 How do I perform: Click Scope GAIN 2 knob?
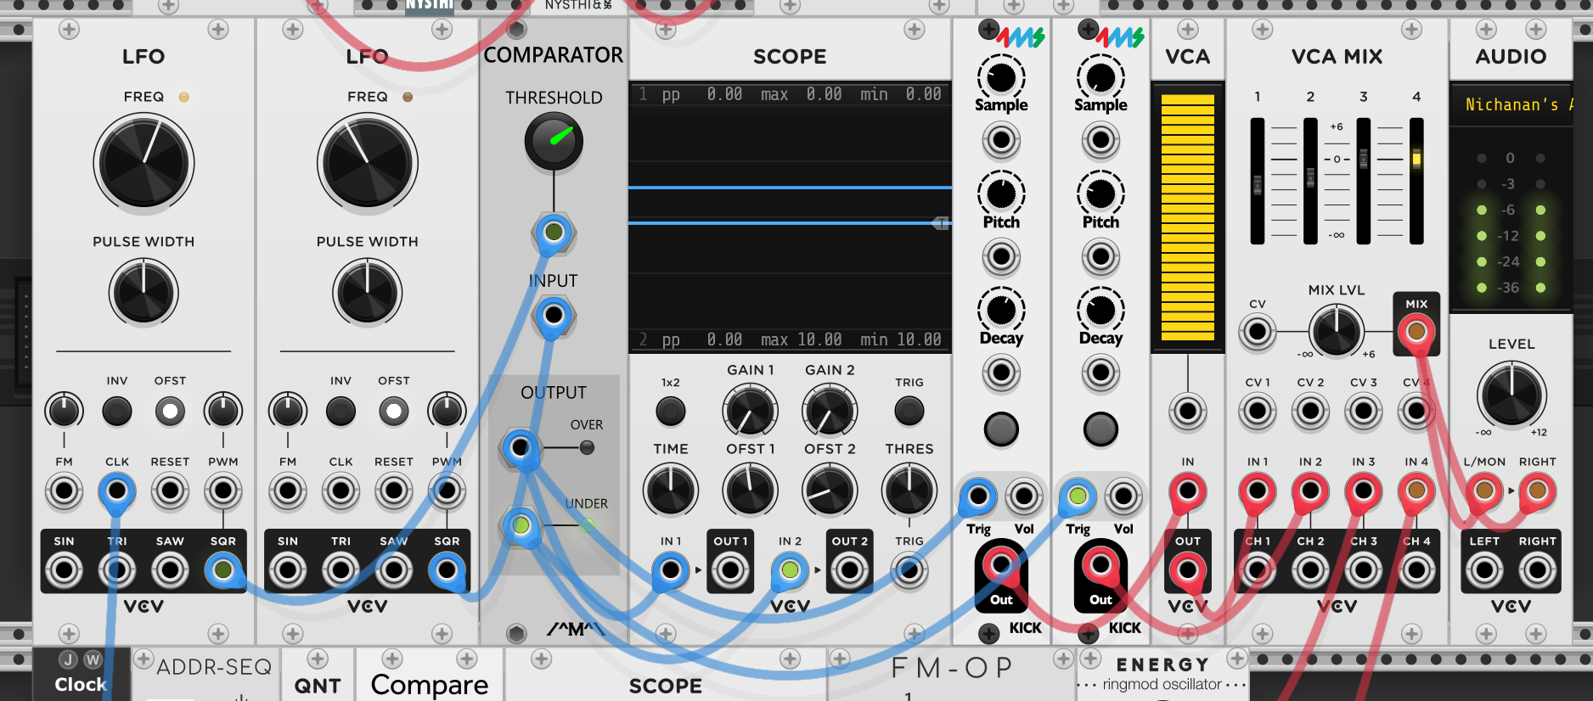(x=830, y=412)
